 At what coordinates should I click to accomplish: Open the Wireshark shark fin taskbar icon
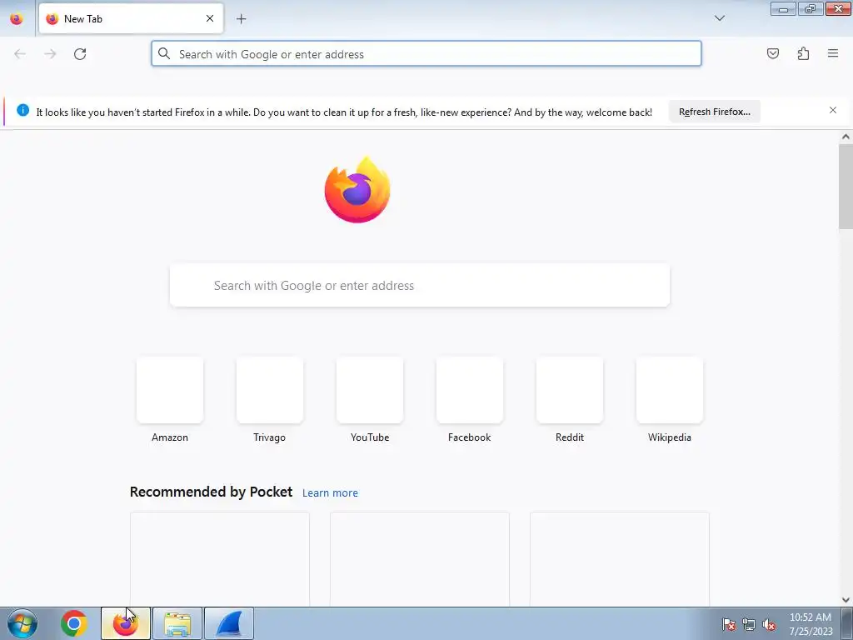[229, 623]
